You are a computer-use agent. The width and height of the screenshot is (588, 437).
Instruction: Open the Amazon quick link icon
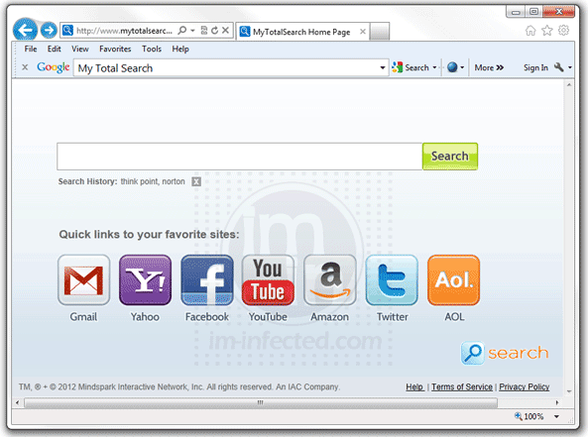click(x=330, y=279)
